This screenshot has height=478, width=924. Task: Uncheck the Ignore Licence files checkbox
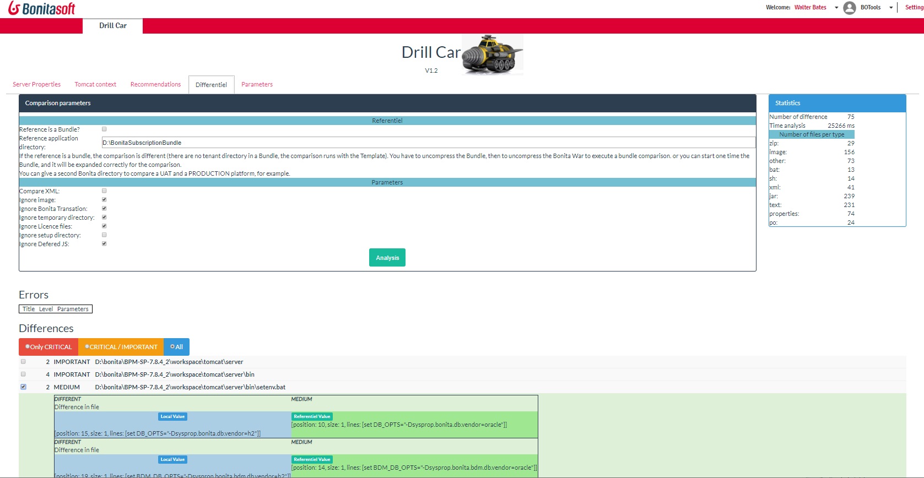pyautogui.click(x=104, y=226)
